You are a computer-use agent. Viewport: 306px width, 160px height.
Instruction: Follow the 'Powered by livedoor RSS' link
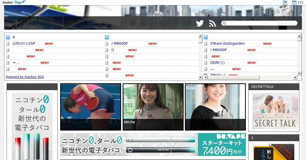tap(25, 77)
